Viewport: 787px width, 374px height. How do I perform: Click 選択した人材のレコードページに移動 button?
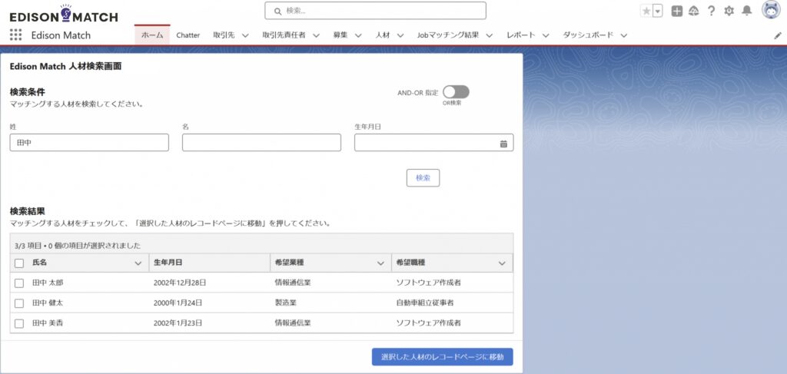[x=442, y=357]
